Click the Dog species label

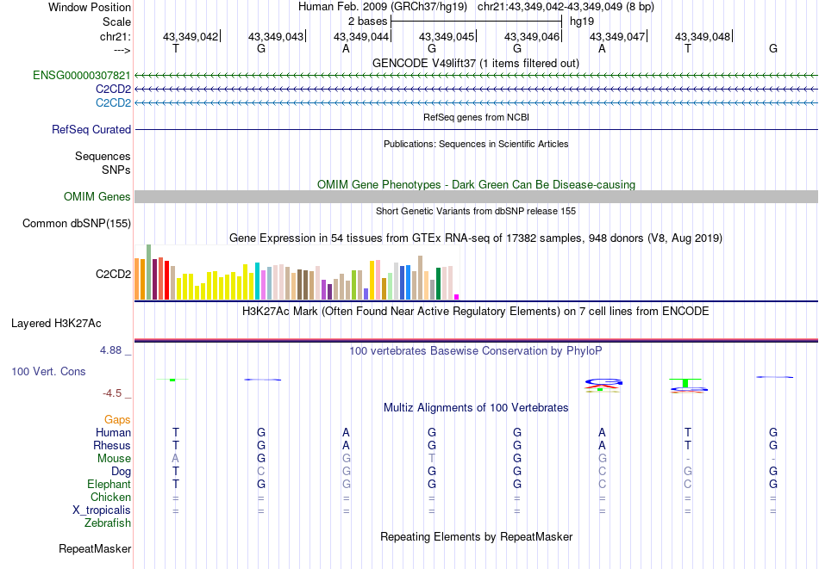pos(122,472)
